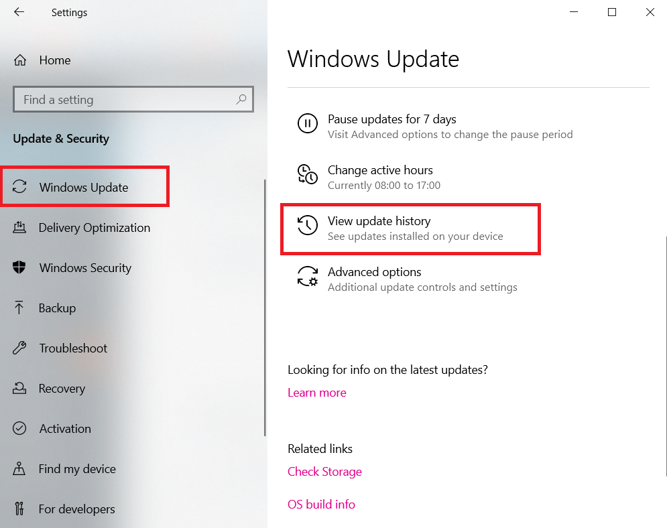Click the View update history icon
667x528 pixels.
(x=306, y=226)
